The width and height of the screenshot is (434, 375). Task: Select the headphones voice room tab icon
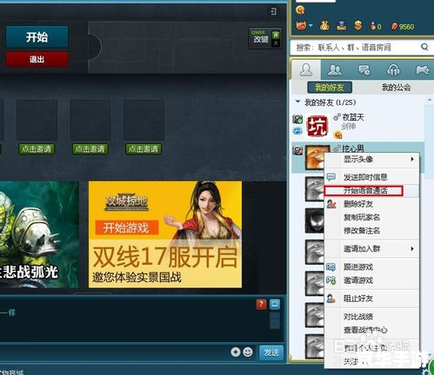(x=393, y=69)
